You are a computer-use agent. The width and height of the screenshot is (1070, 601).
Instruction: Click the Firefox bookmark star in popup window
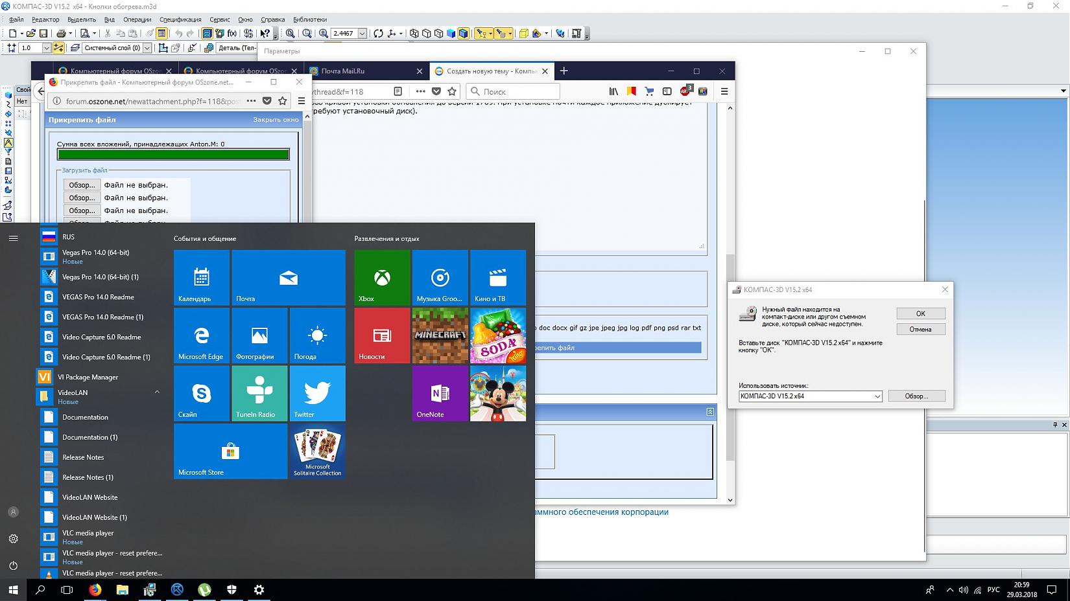[x=283, y=101]
